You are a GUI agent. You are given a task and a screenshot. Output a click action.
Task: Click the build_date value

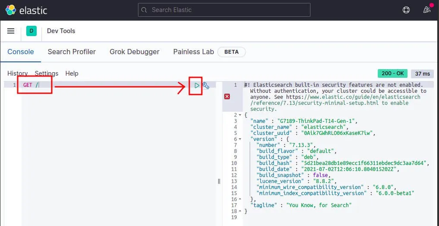click(x=348, y=169)
